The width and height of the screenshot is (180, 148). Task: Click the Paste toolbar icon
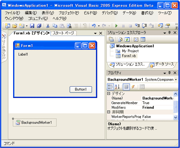(x=62, y=26)
